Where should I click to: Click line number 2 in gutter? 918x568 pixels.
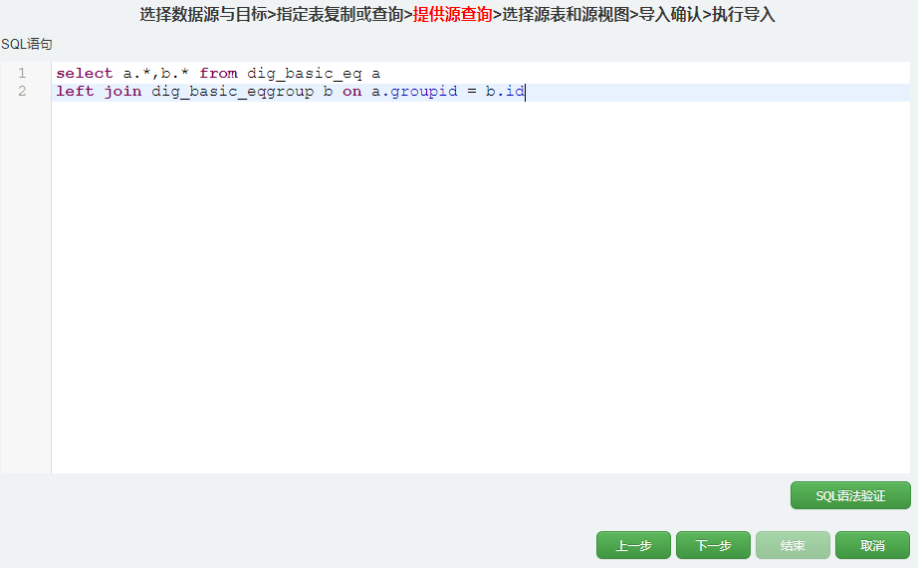pos(22,91)
